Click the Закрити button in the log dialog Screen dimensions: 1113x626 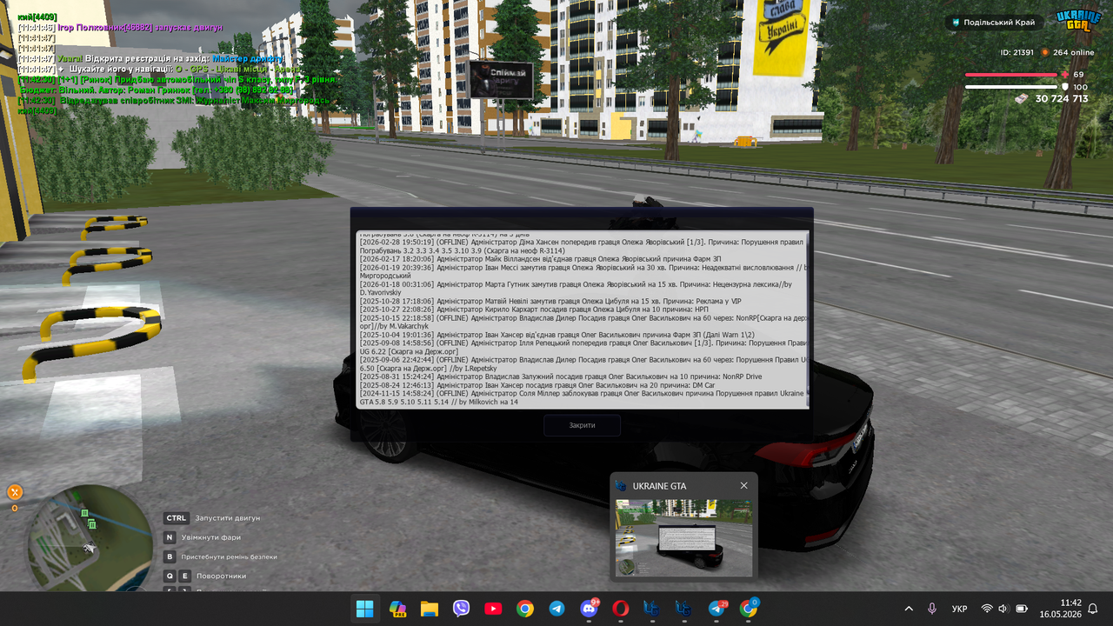click(x=582, y=425)
